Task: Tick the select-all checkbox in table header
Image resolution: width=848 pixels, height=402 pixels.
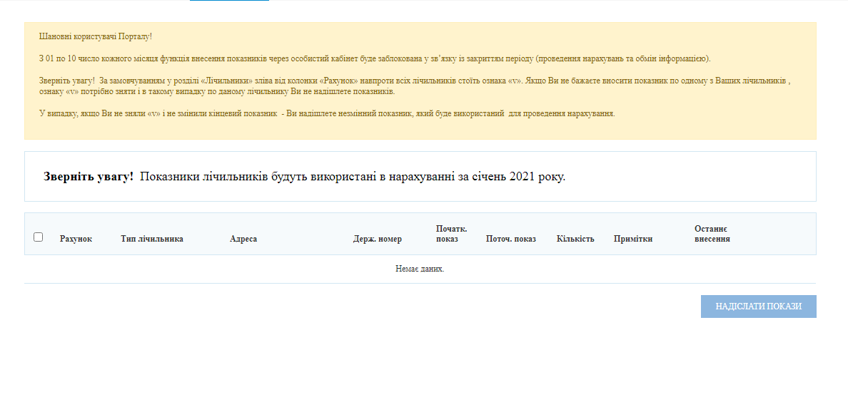Action: pos(39,237)
